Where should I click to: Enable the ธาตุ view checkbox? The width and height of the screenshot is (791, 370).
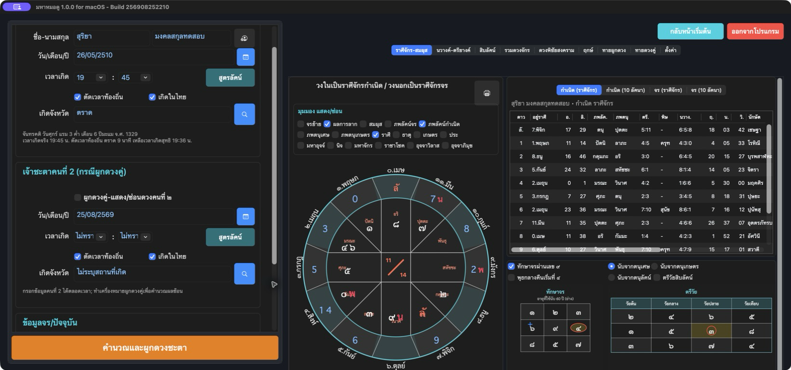(x=396, y=135)
